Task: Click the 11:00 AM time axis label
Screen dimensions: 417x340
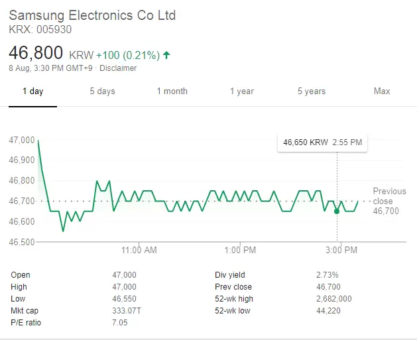Action: (139, 251)
